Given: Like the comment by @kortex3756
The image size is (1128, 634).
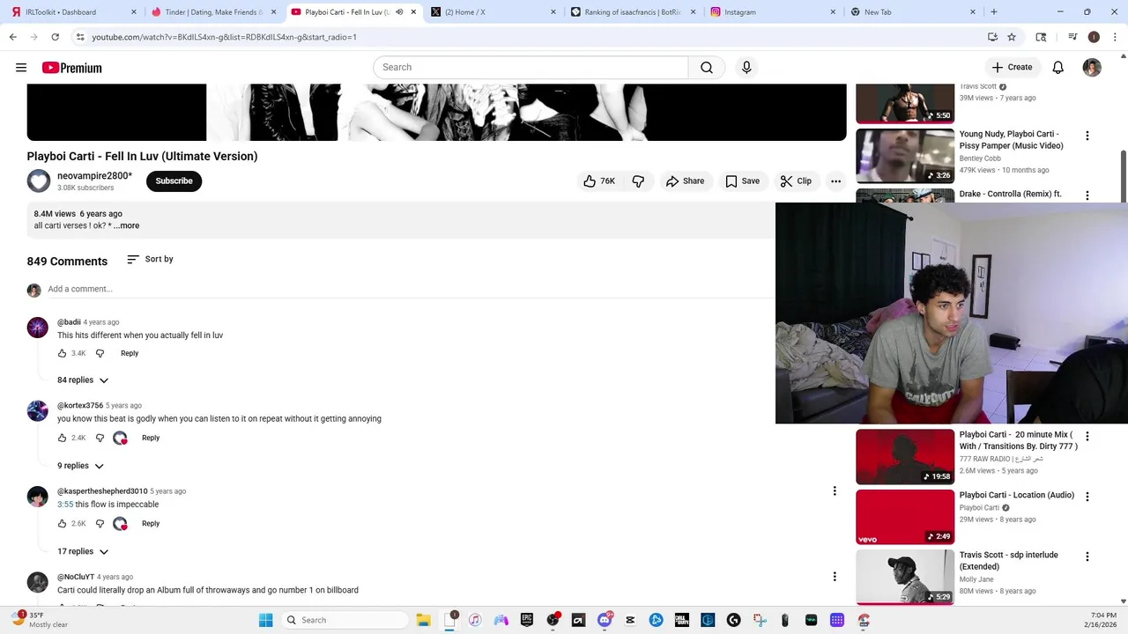Looking at the screenshot, I should tap(62, 439).
